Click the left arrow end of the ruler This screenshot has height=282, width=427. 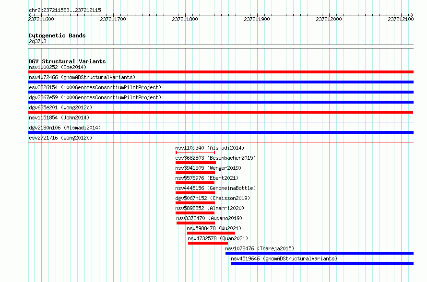29,15
